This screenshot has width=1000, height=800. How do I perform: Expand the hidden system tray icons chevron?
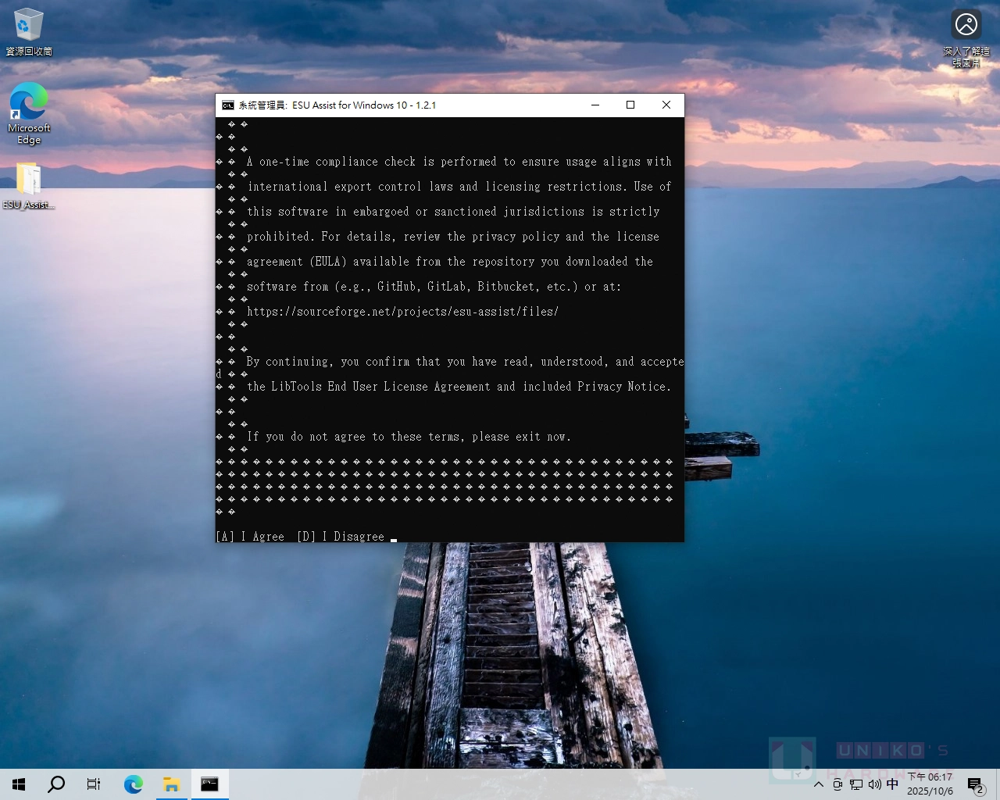[818, 784]
